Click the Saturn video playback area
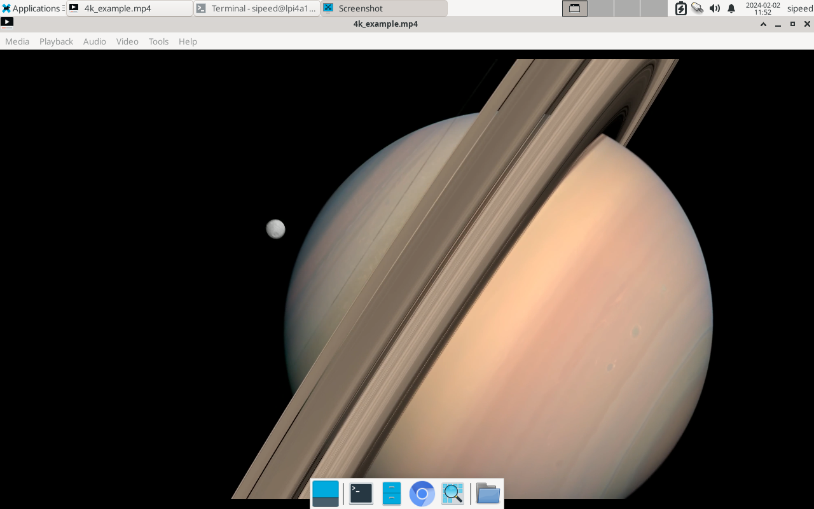The image size is (814, 509). pos(407,279)
